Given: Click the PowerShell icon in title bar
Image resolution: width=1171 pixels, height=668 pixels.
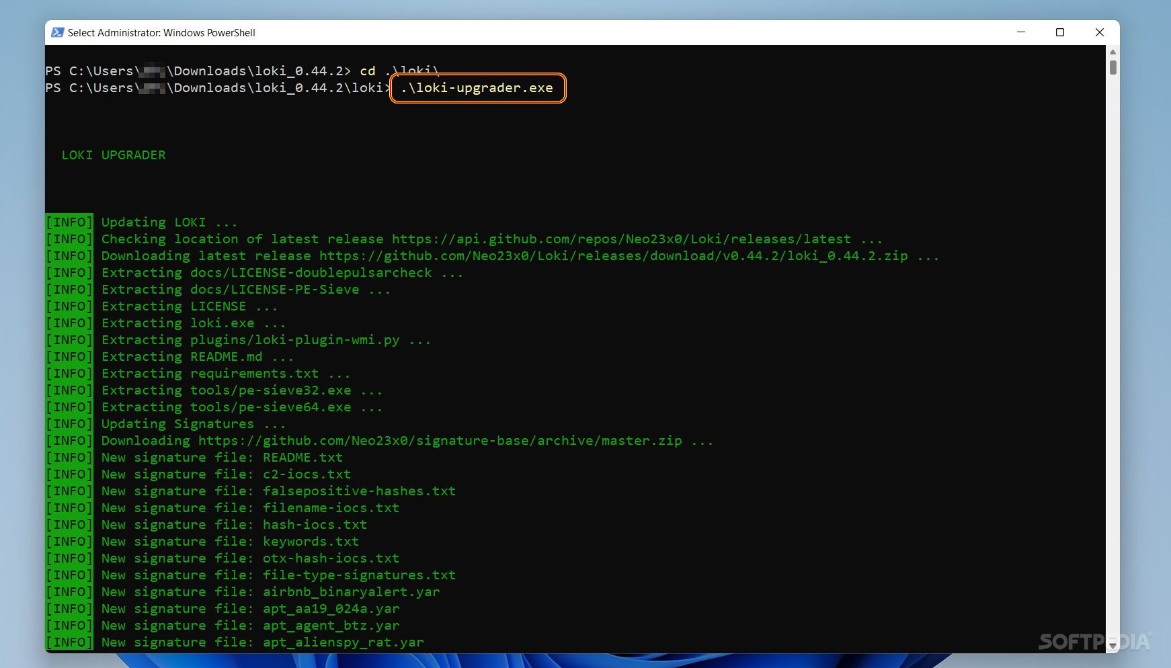Looking at the screenshot, I should [x=58, y=32].
